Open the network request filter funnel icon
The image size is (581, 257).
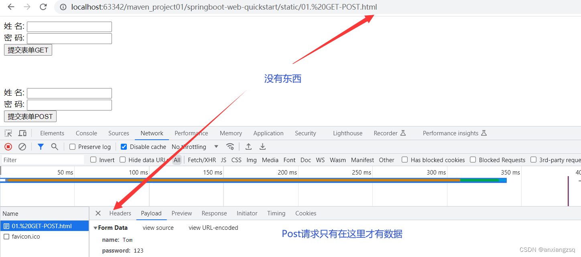click(40, 147)
